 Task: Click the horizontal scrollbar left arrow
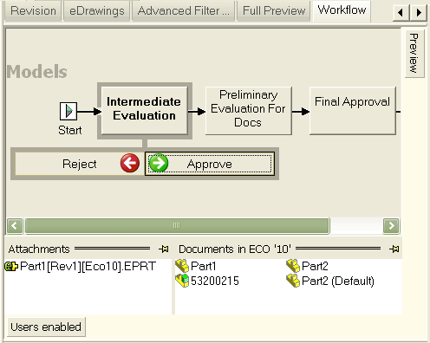point(15,225)
